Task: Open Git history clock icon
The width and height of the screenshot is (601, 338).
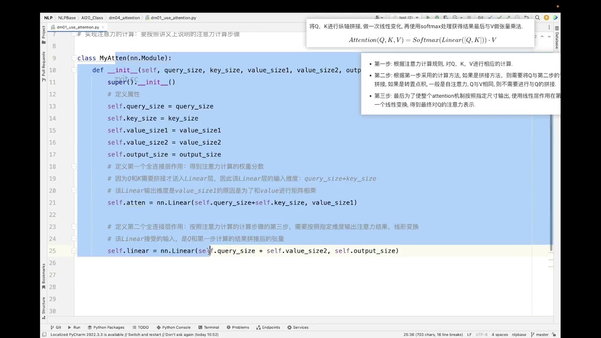Action: click(517, 17)
